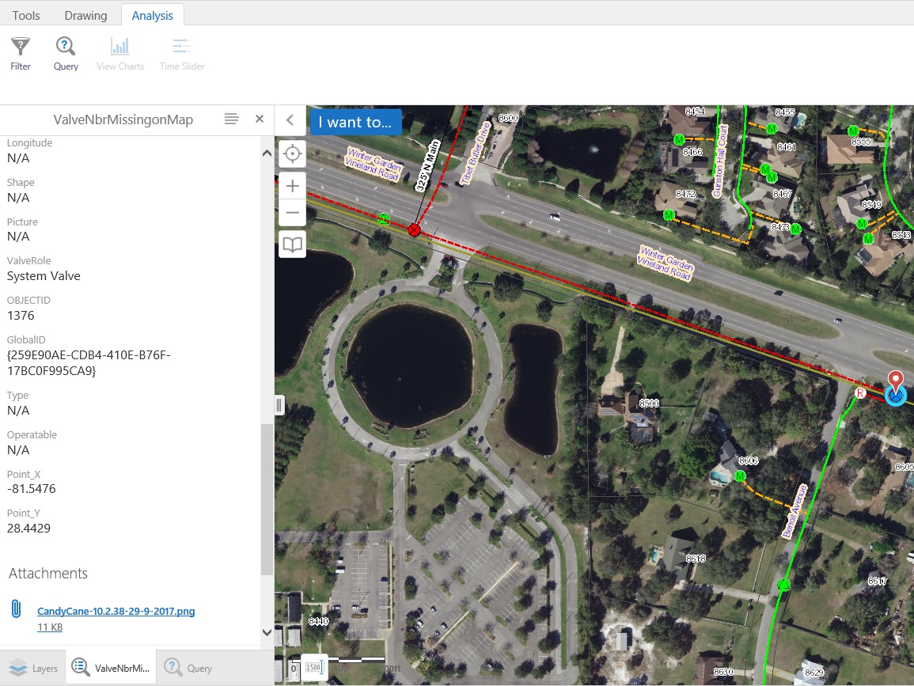
Task: Click the 8618 address label on map
Action: pyautogui.click(x=696, y=559)
